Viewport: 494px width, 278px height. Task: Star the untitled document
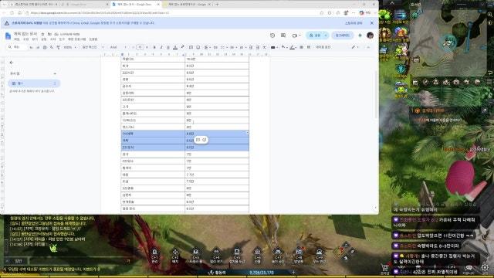click(x=43, y=34)
